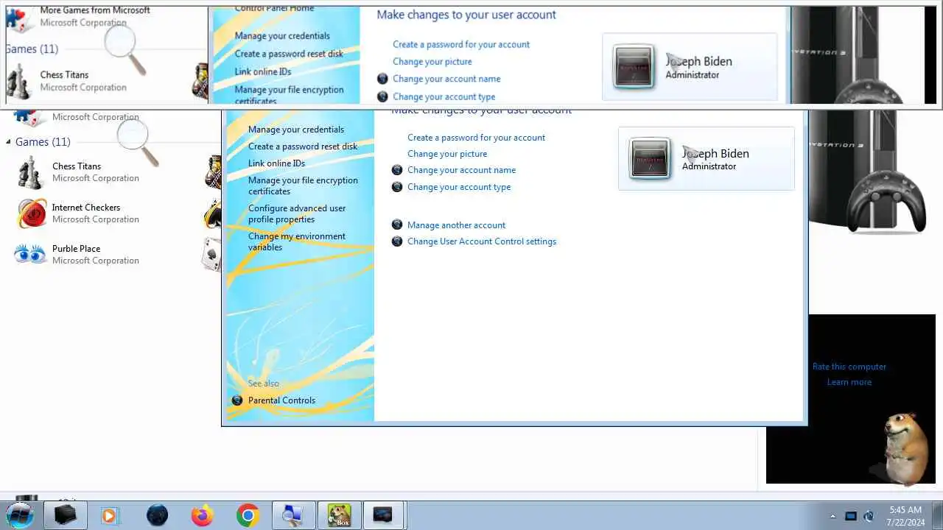This screenshot has height=530, width=943.
Task: Open Change User Account Control settings
Action: pos(482,241)
